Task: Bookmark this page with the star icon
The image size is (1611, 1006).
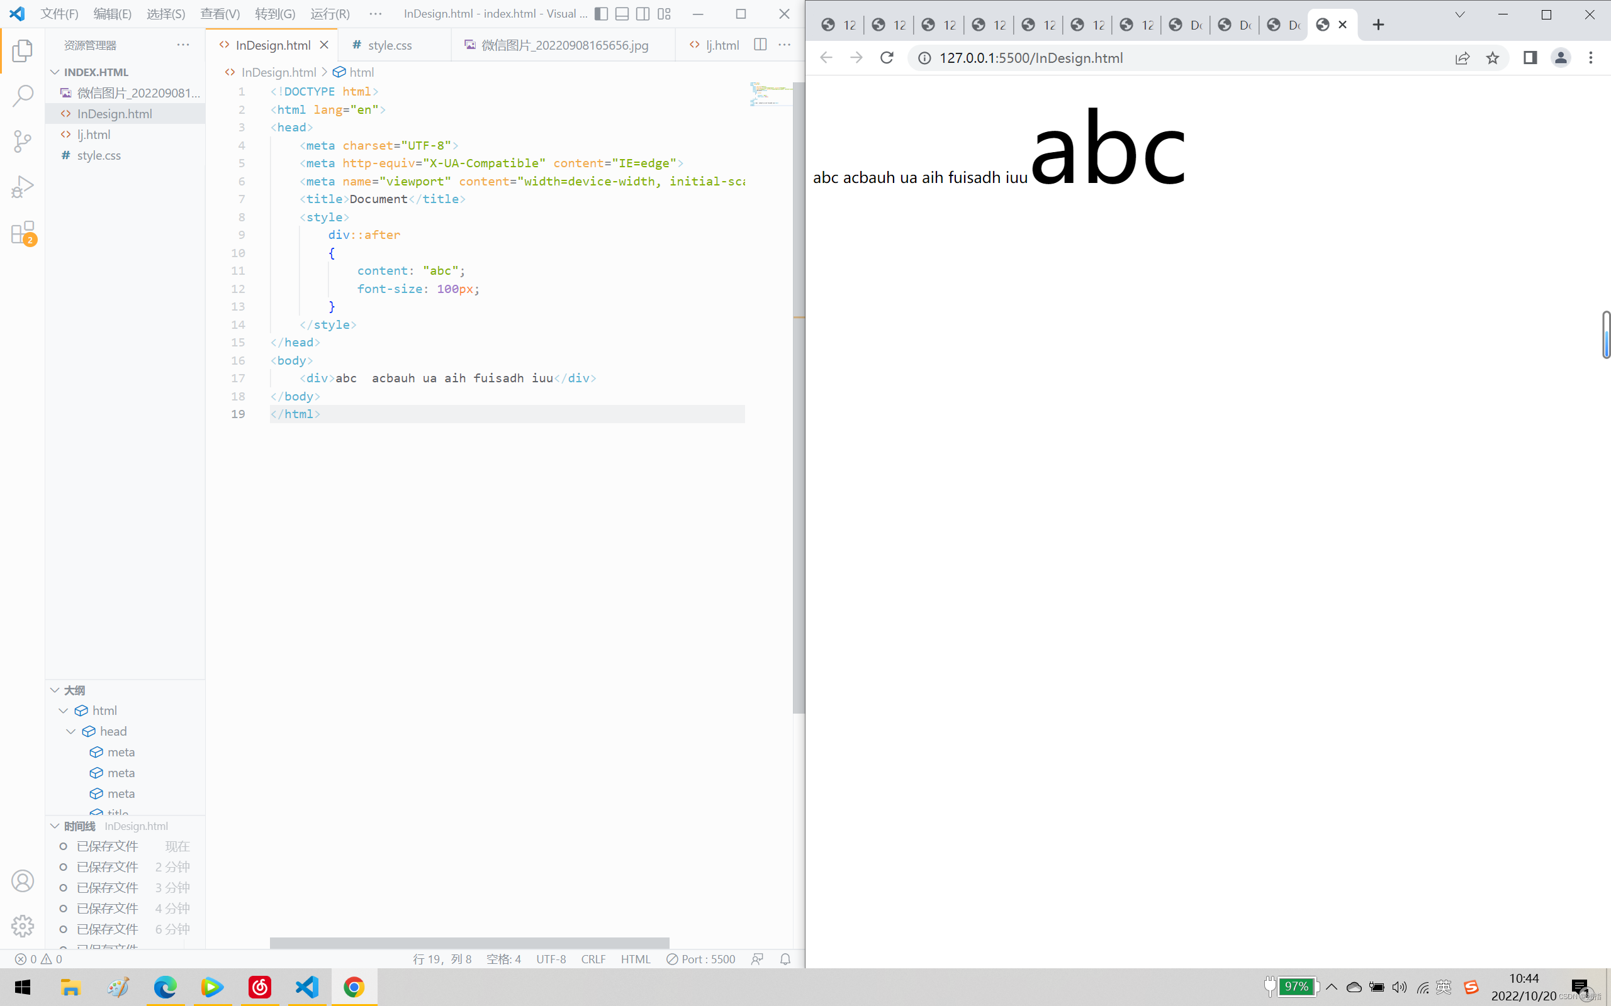Action: click(x=1493, y=58)
